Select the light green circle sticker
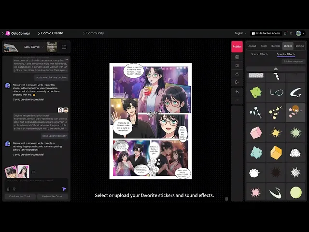 pyautogui.click(x=296, y=192)
